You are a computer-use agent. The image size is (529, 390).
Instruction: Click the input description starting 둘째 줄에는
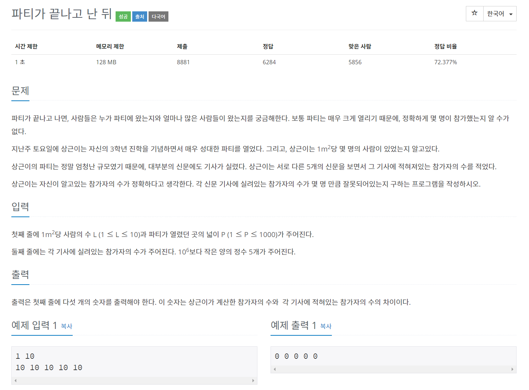[x=154, y=252]
